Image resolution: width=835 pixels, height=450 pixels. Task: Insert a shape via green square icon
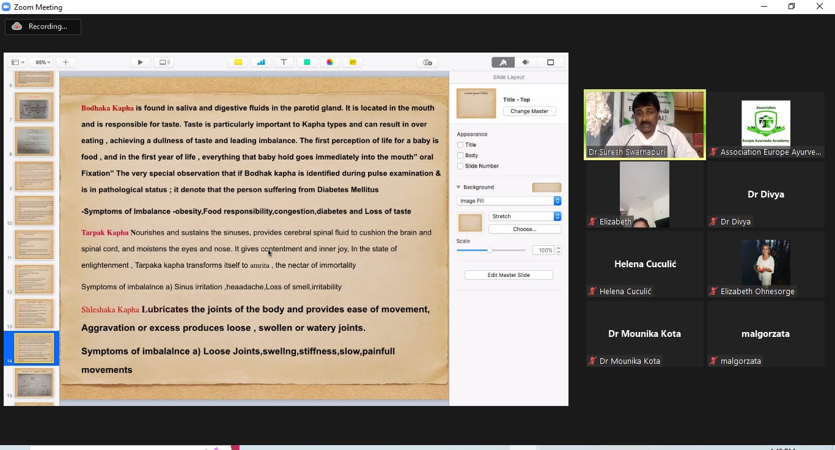tap(307, 62)
